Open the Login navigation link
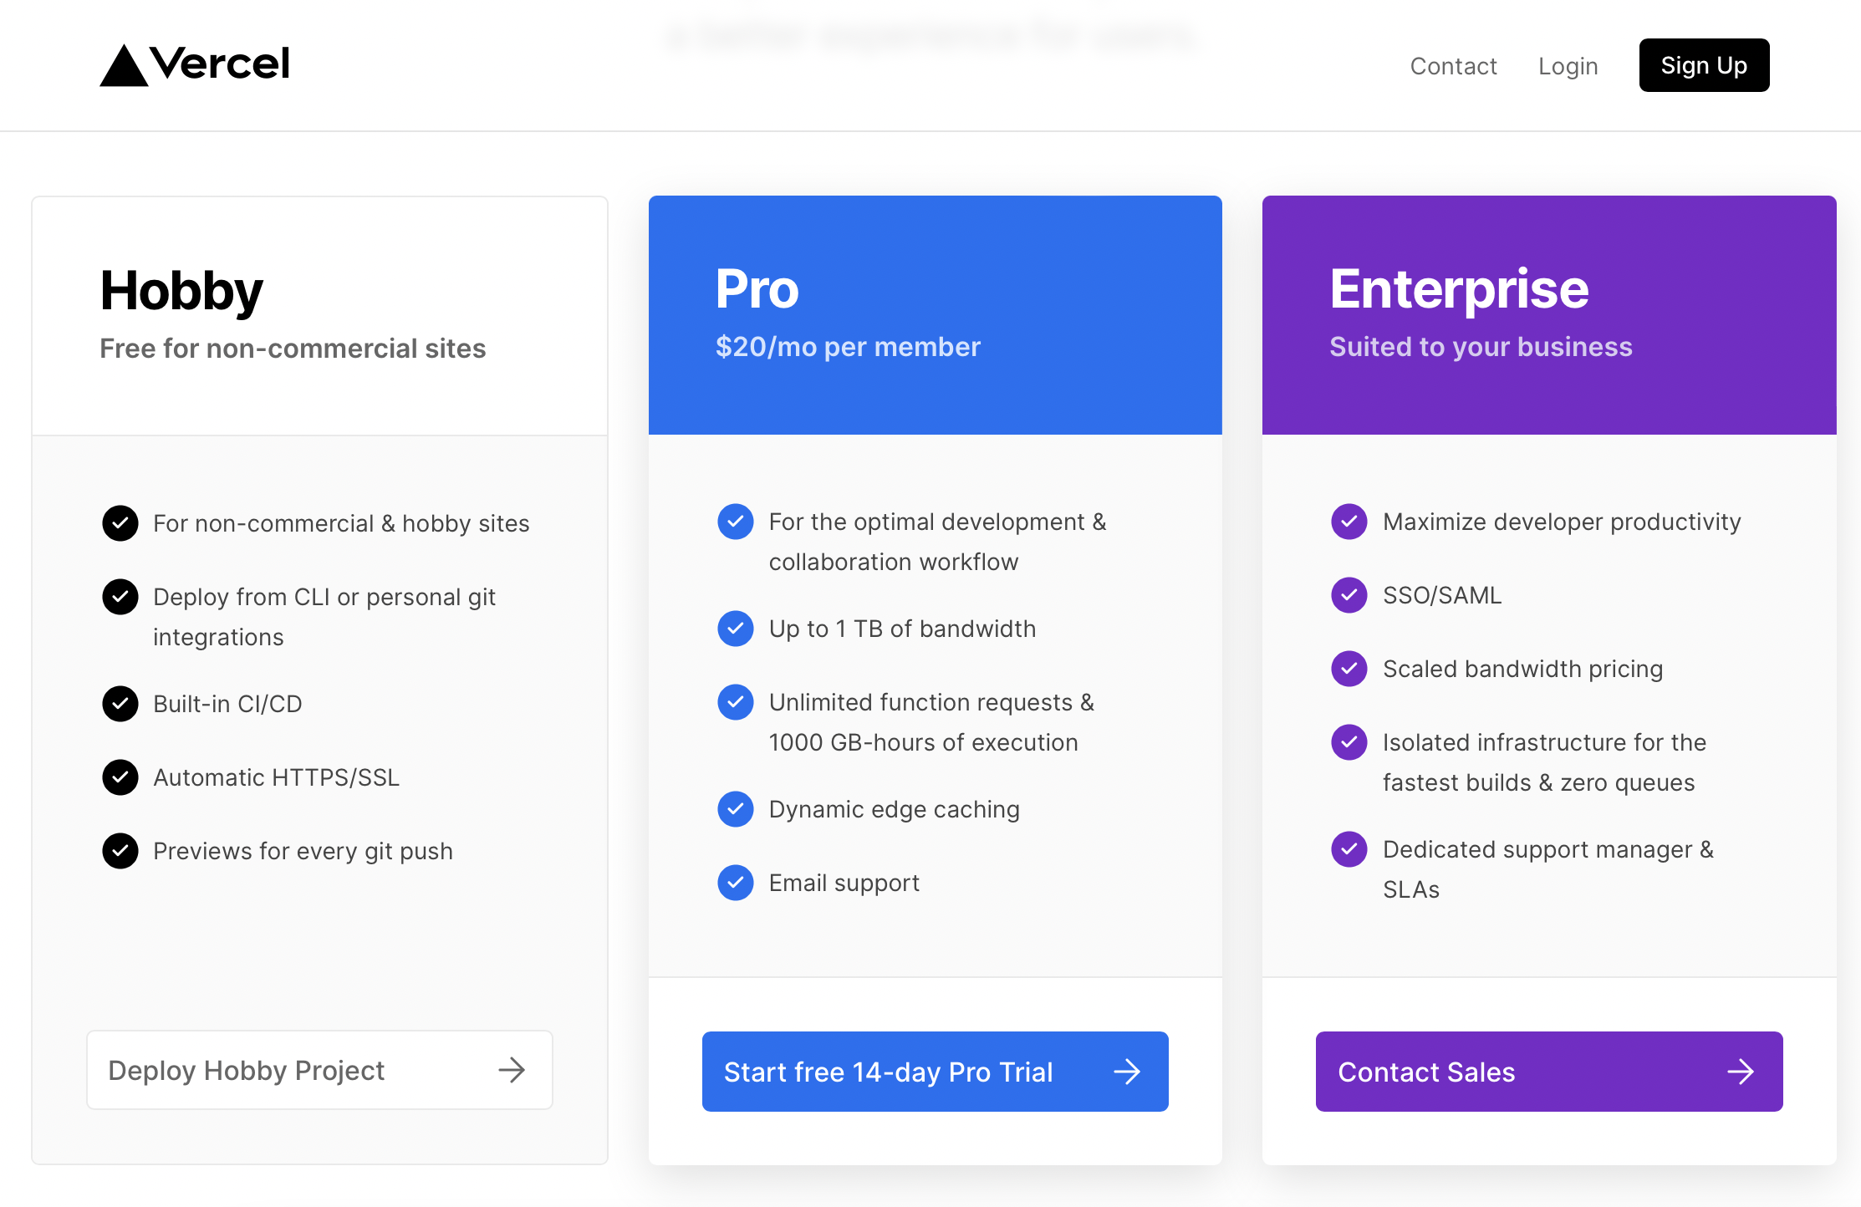This screenshot has width=1861, height=1207. coord(1568,66)
